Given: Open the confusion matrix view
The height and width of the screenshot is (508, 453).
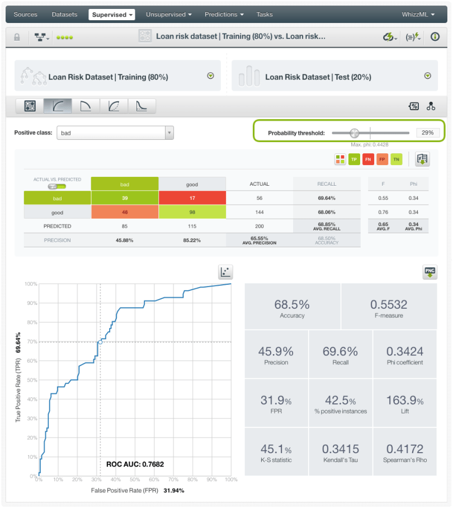Looking at the screenshot, I should 30,105.
